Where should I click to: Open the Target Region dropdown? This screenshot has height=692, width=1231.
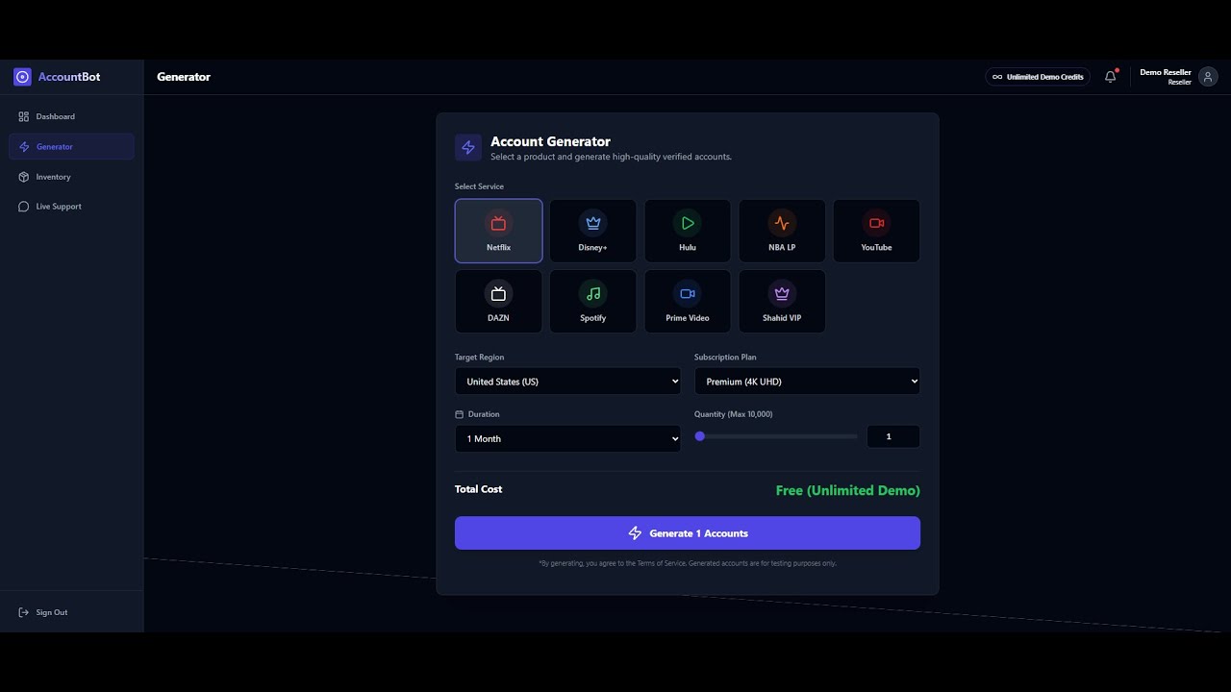click(567, 382)
